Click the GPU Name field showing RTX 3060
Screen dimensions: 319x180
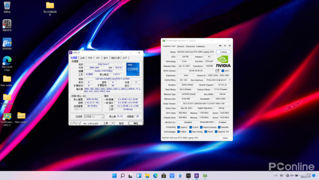[196, 52]
